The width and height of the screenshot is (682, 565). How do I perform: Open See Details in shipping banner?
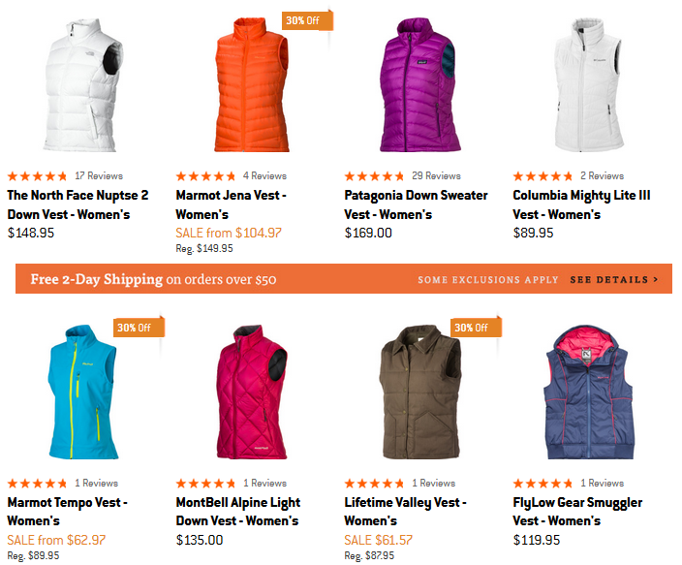coord(614,279)
